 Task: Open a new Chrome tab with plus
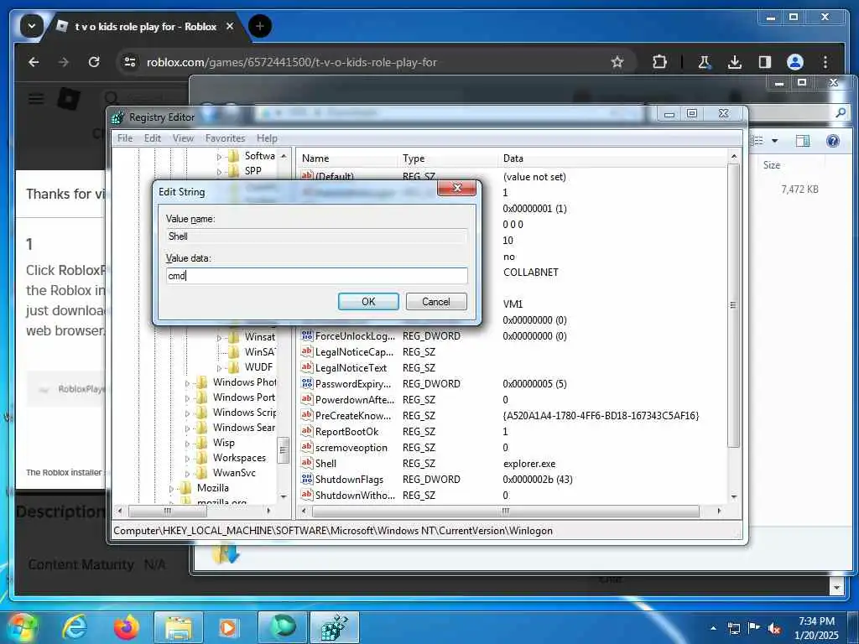point(260,26)
